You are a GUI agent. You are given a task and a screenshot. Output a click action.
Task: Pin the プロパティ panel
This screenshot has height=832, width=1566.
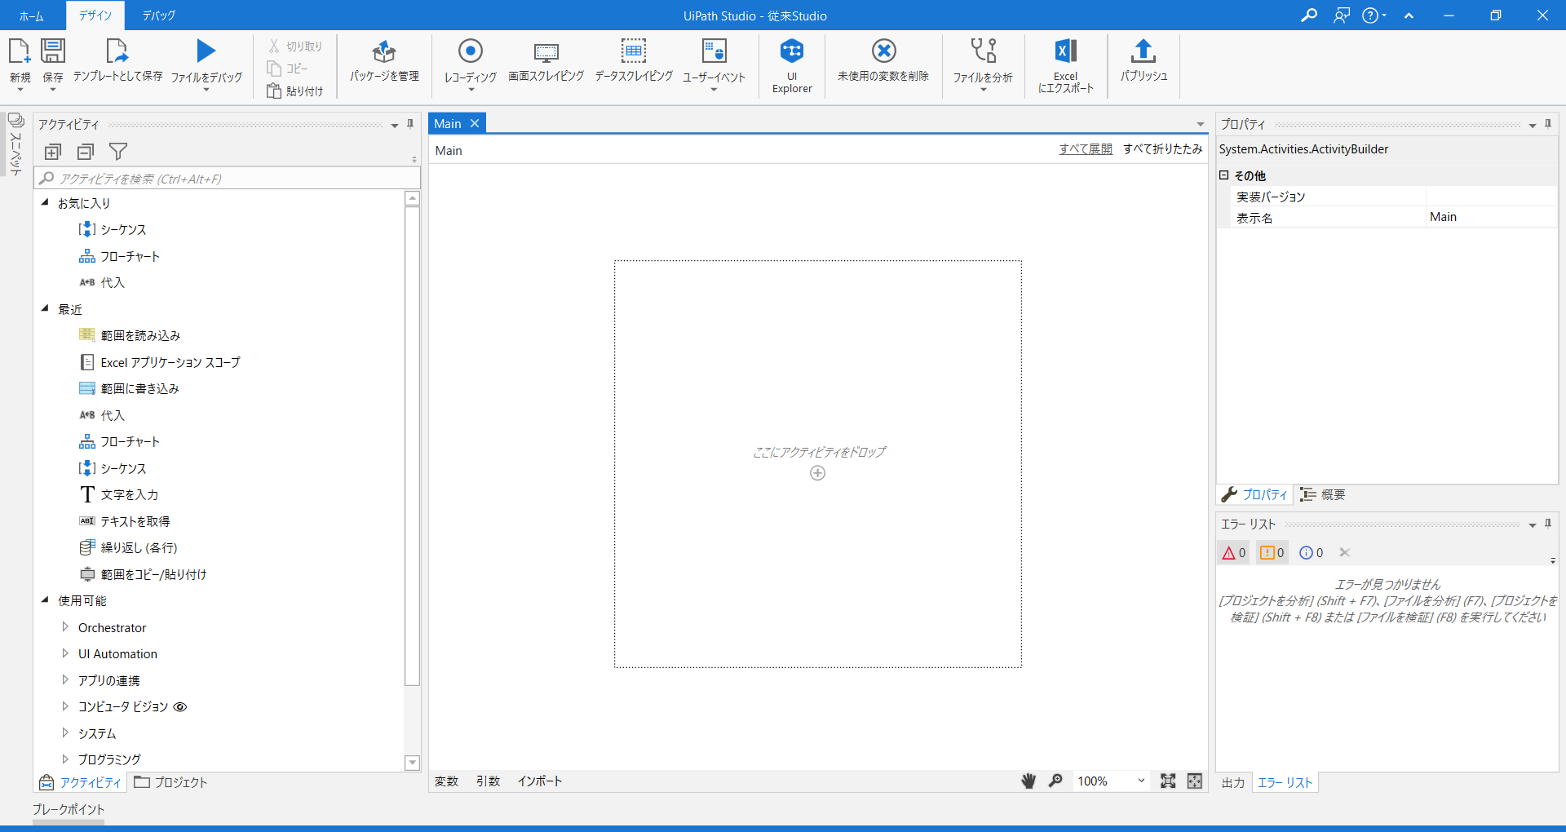tap(1548, 124)
